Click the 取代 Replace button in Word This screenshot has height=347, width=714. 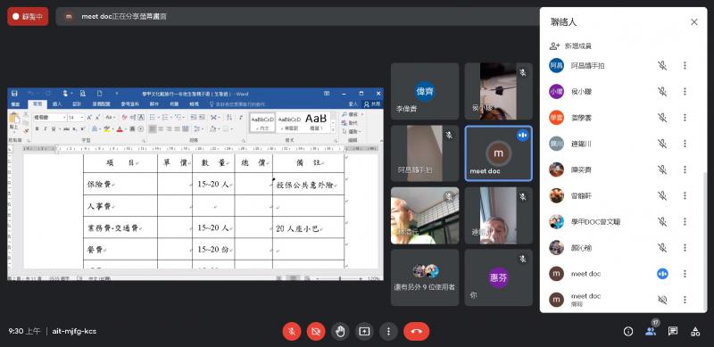[350, 123]
